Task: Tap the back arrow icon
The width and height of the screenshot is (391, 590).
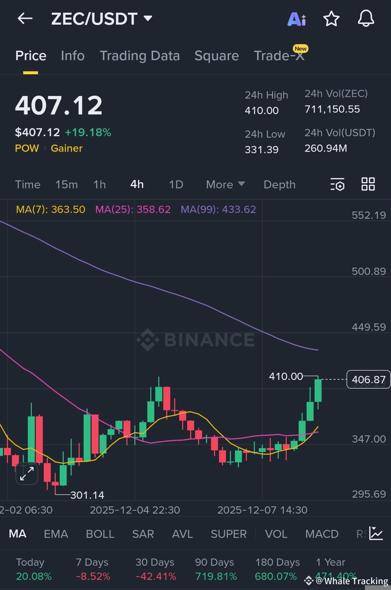Action: point(25,18)
